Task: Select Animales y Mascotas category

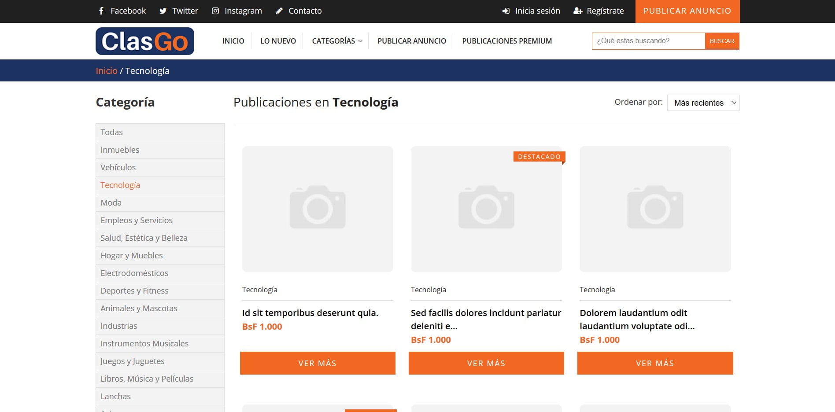Action: [x=160, y=308]
